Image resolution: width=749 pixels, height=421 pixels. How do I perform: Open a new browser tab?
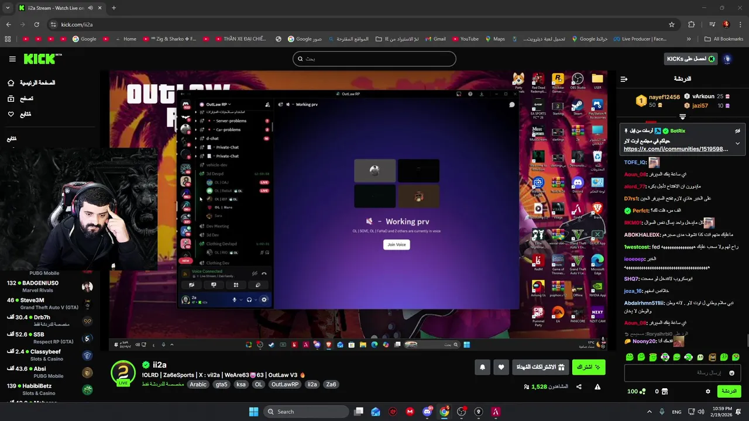point(114,8)
